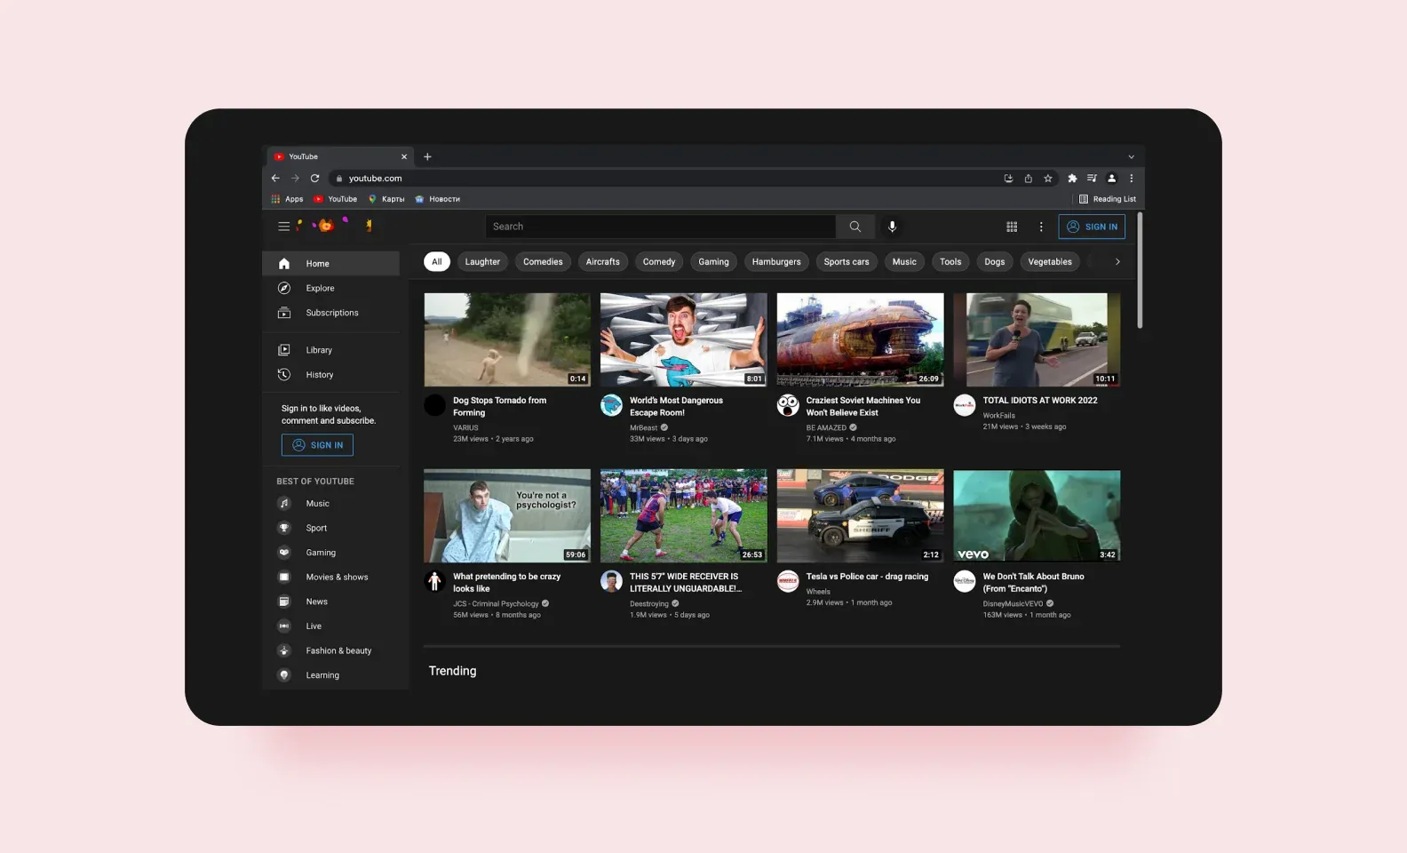The height and width of the screenshot is (853, 1407).
Task: Open the Live category in sidebar
Action: (330, 626)
